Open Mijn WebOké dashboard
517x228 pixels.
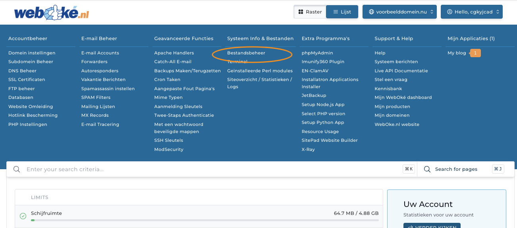tap(403, 97)
